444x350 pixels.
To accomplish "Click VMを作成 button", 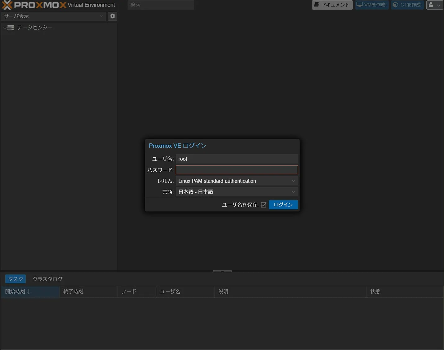I will (x=371, y=5).
